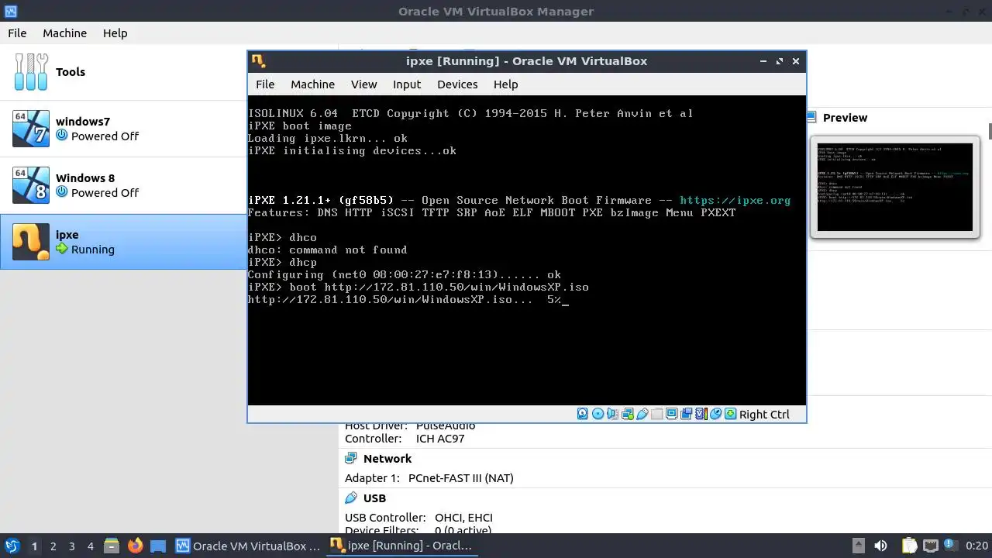The height and width of the screenshot is (558, 992).
Task: Open the Machine menu in ipxe VM window
Action: [312, 84]
